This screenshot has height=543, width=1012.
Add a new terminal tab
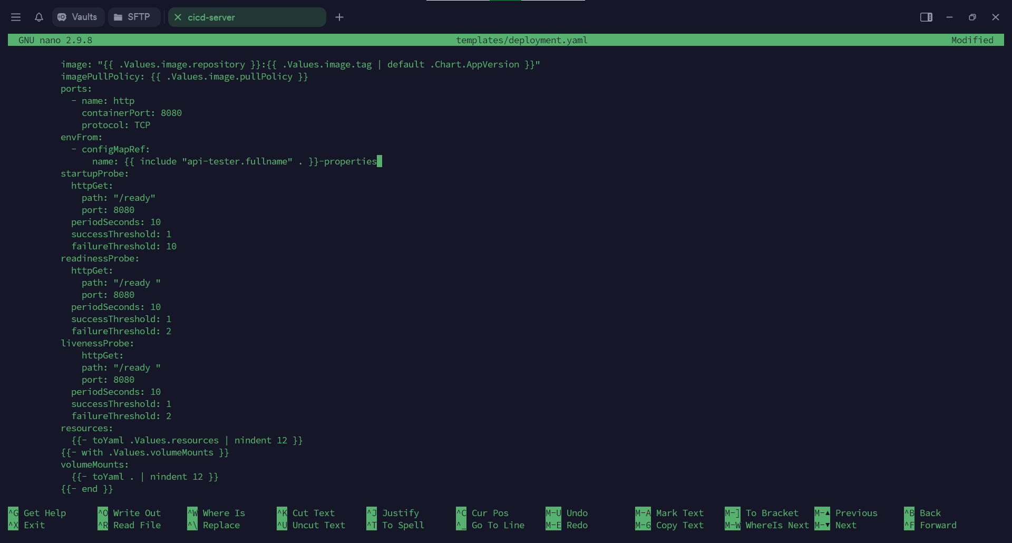pos(339,17)
